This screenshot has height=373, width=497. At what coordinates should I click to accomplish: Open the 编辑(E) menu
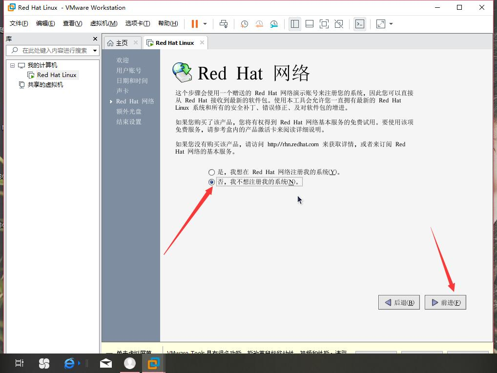click(x=45, y=23)
